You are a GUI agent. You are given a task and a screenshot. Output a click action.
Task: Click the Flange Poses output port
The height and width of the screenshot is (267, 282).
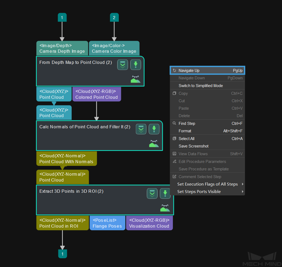[x=107, y=223]
